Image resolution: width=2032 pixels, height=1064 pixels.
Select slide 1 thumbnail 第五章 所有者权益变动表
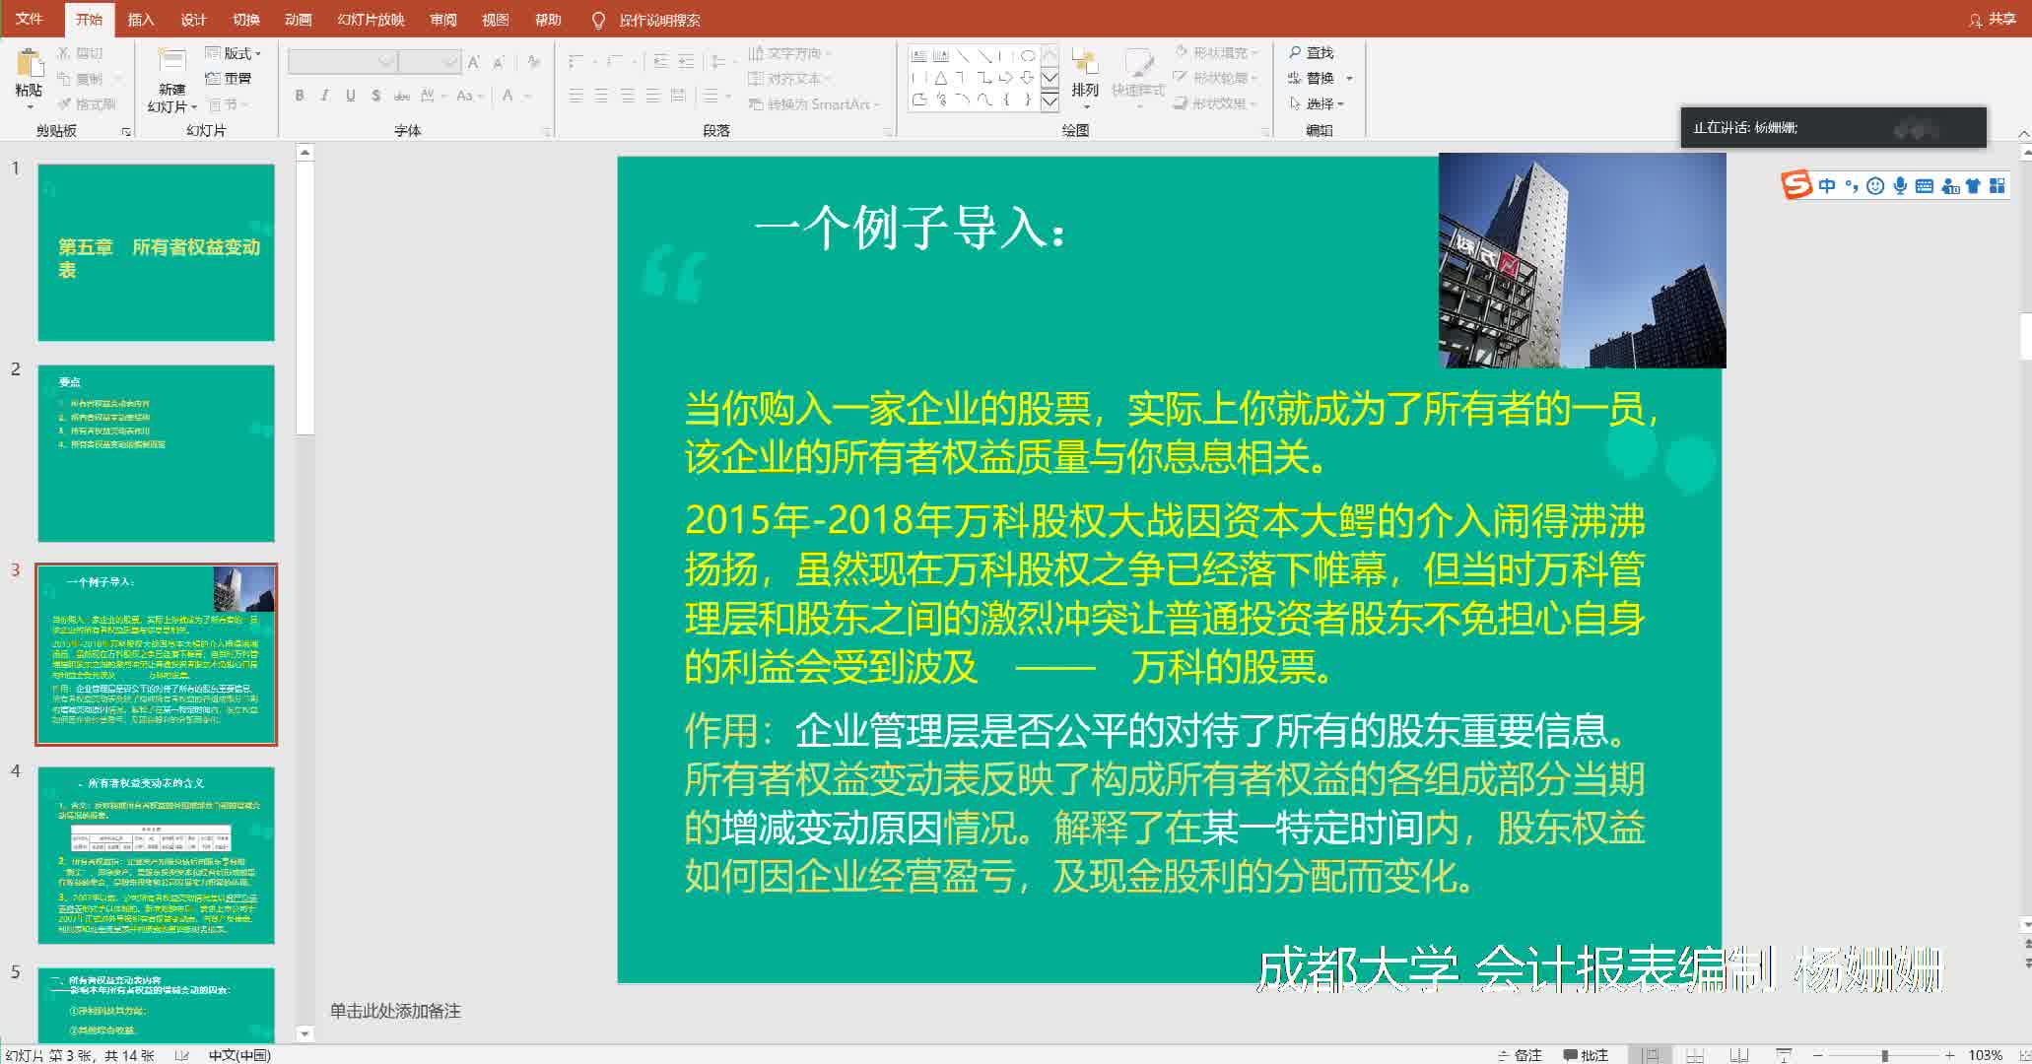(156, 252)
